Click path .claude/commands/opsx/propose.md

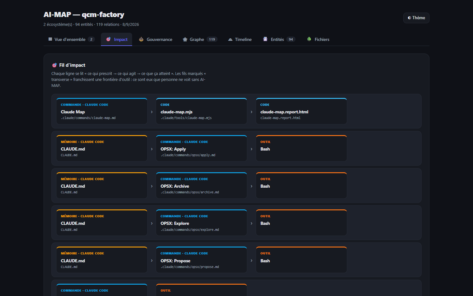[x=190, y=267]
